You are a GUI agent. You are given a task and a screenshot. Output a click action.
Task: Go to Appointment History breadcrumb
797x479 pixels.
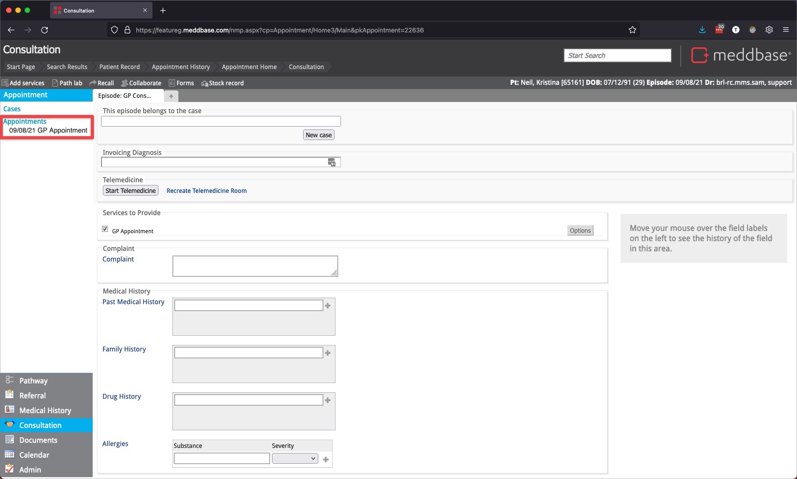pyautogui.click(x=180, y=67)
